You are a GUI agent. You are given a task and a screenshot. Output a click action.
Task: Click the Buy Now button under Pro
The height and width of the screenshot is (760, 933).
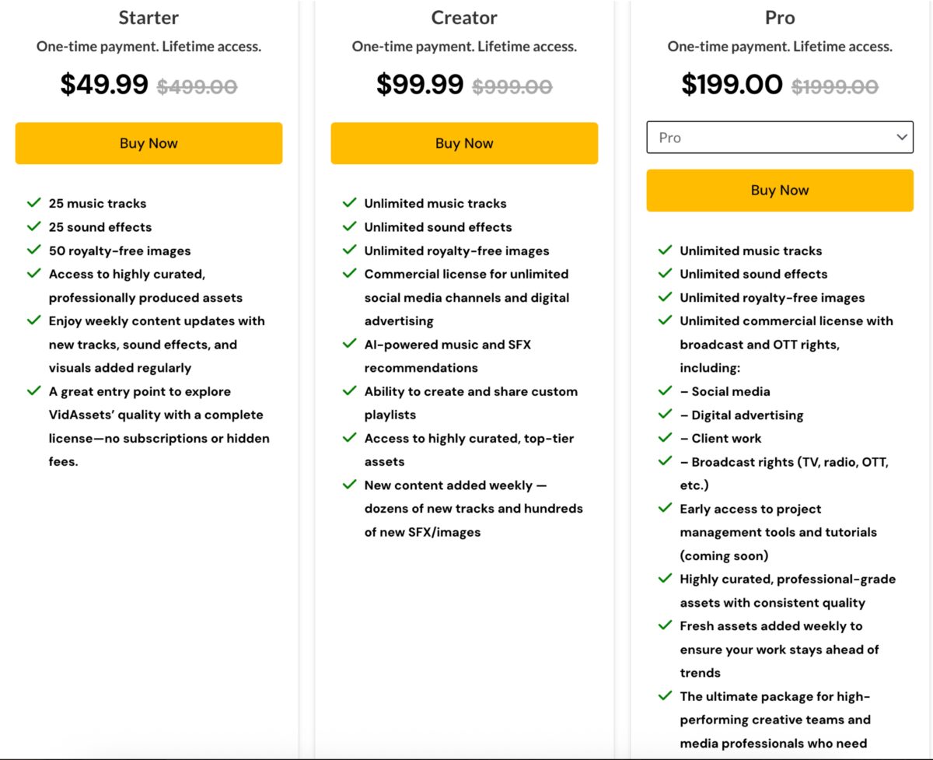tap(780, 191)
